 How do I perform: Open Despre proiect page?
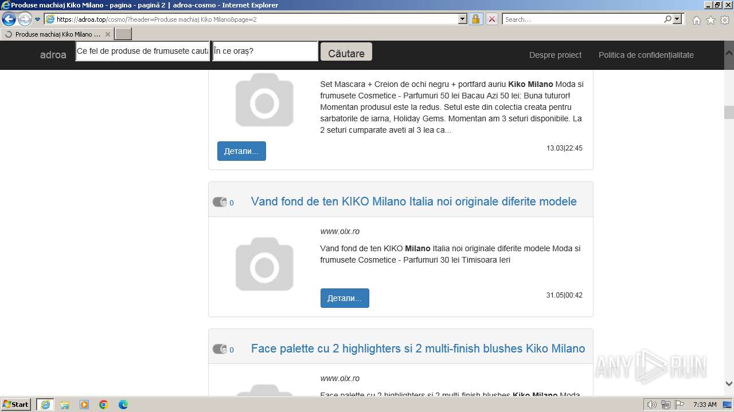pos(555,55)
